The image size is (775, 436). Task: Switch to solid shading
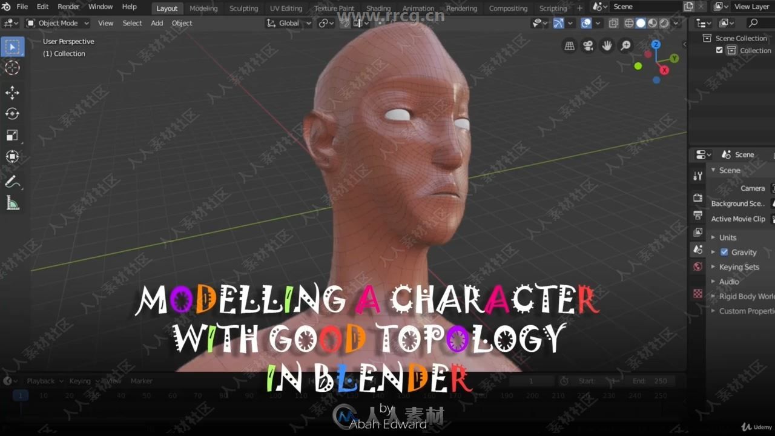(x=641, y=23)
